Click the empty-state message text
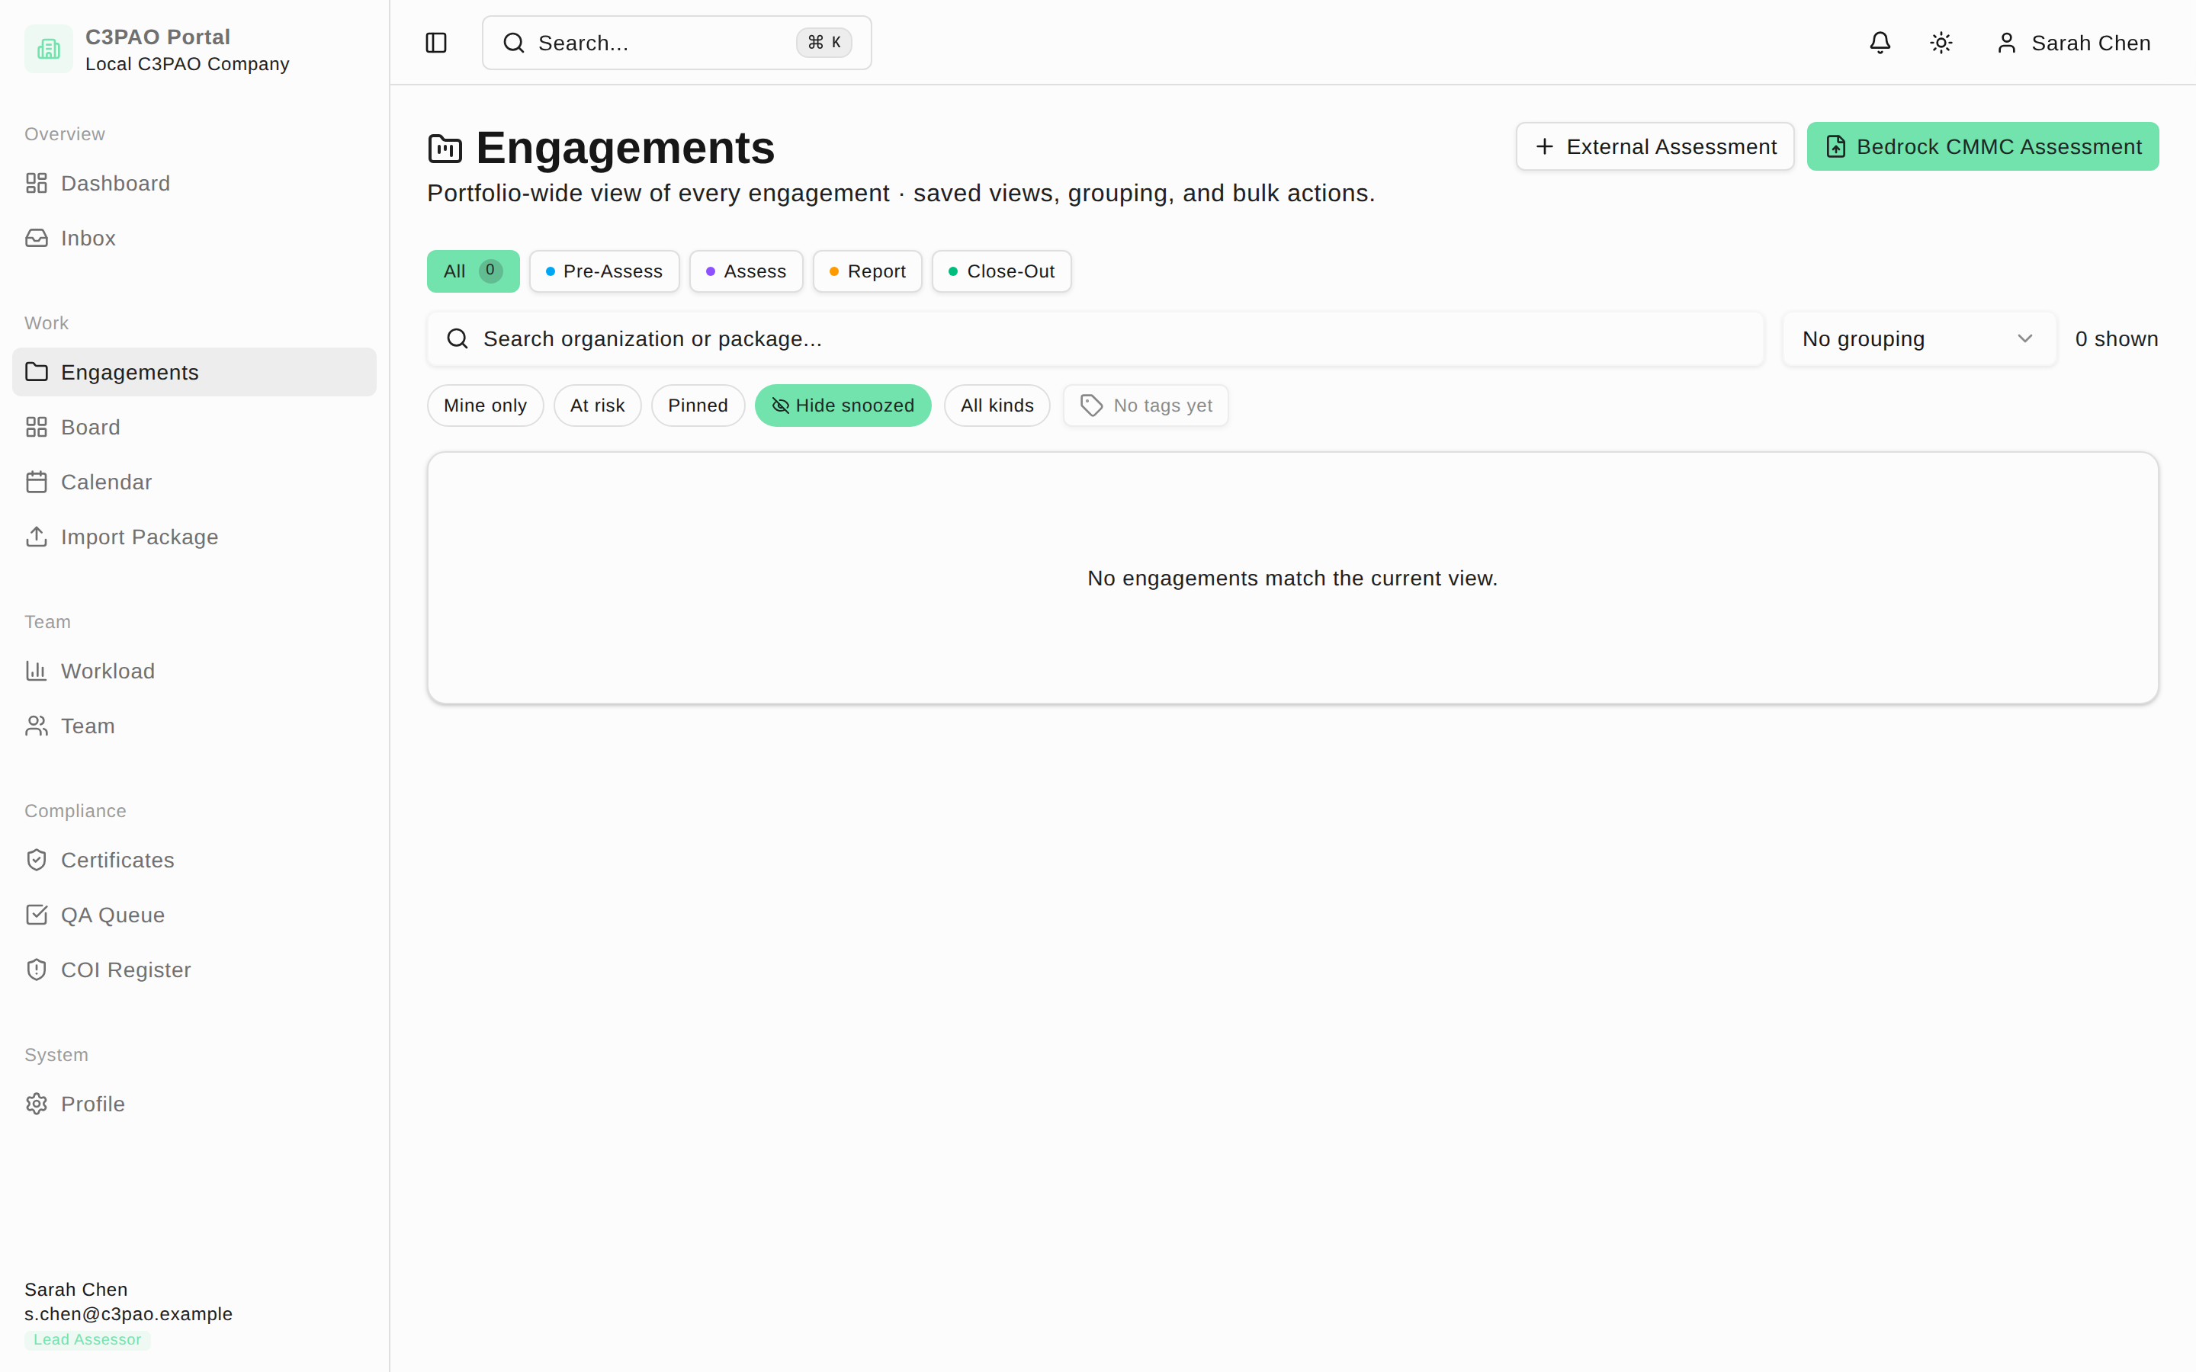The height and width of the screenshot is (1372, 2196). point(1292,578)
